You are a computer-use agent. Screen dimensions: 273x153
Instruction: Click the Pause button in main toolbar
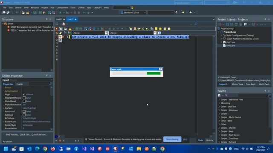click(x=75, y=12)
